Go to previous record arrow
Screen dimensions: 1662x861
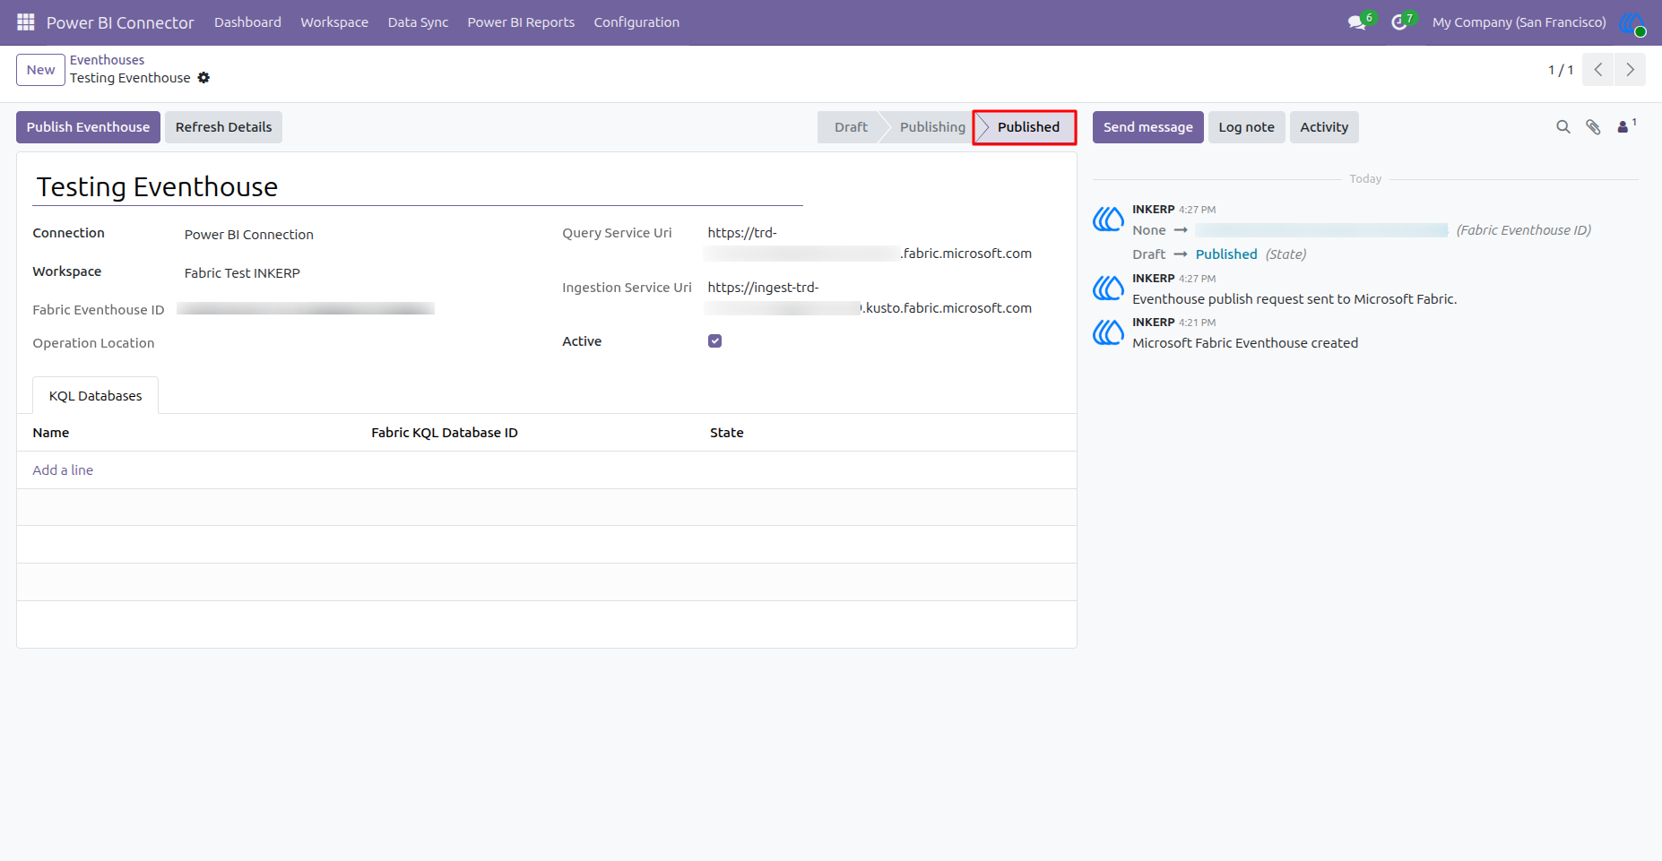(x=1598, y=70)
